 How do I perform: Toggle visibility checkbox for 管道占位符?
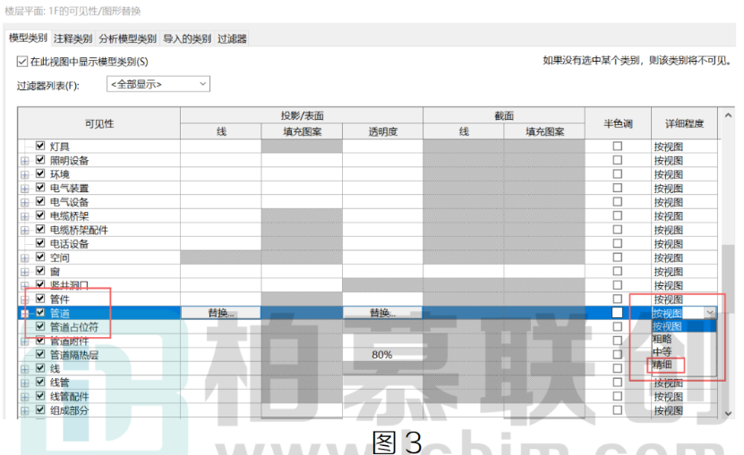[x=40, y=326]
